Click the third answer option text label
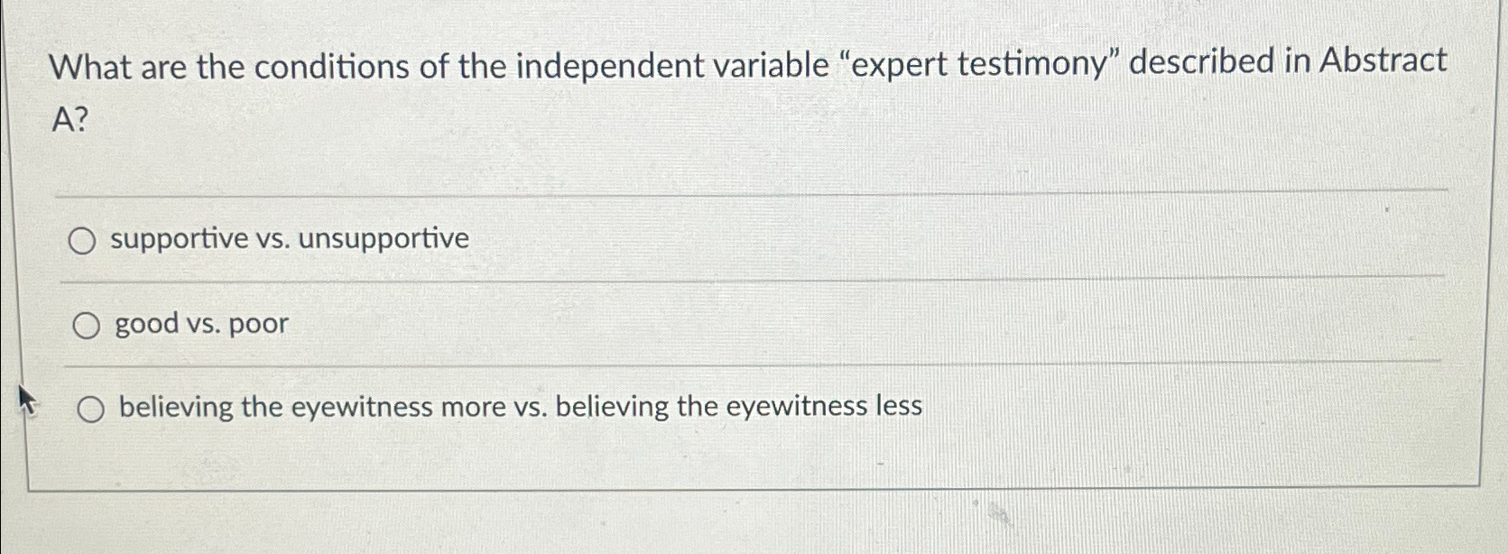1508x554 pixels. 517,407
